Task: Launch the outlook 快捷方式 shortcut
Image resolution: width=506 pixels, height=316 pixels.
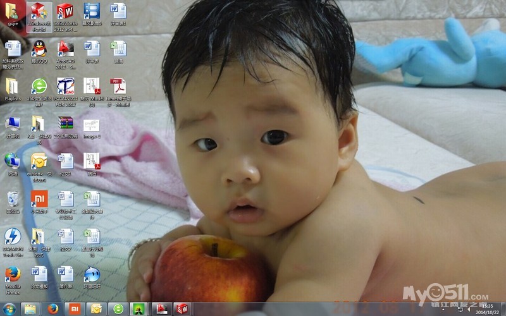Action: (x=39, y=167)
